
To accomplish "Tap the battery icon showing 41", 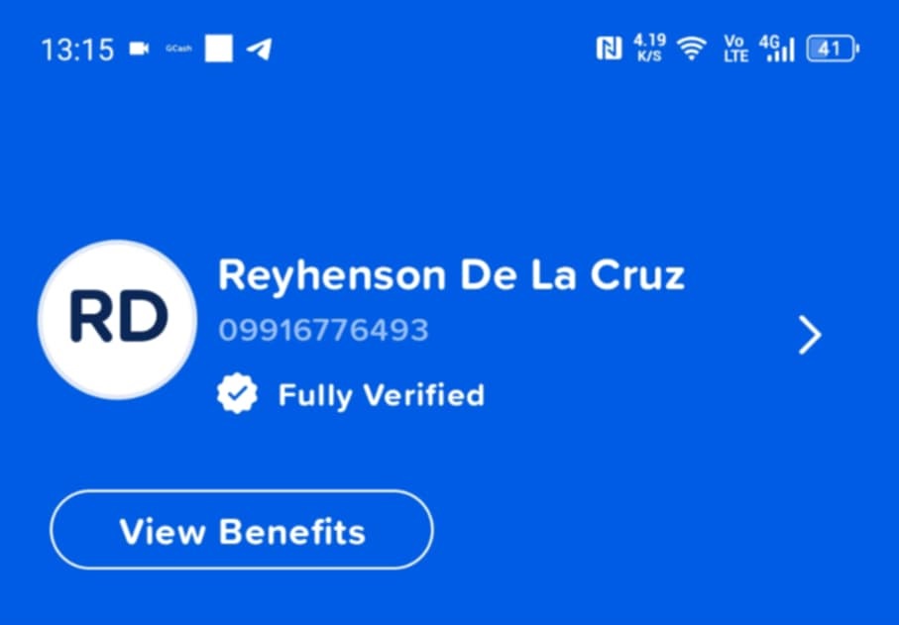I will point(833,49).
